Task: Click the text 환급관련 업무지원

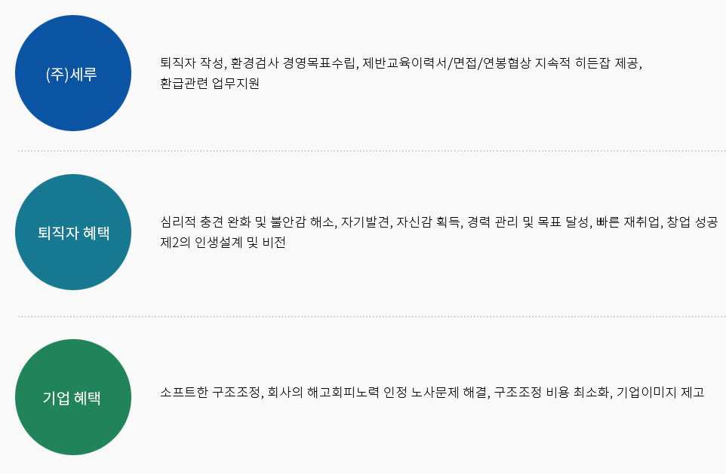Action: coord(209,83)
